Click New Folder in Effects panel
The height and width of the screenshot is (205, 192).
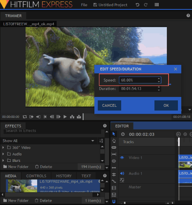16,167
